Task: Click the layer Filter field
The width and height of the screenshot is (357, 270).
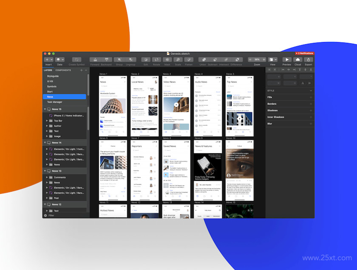Action: pyautogui.click(x=65, y=215)
